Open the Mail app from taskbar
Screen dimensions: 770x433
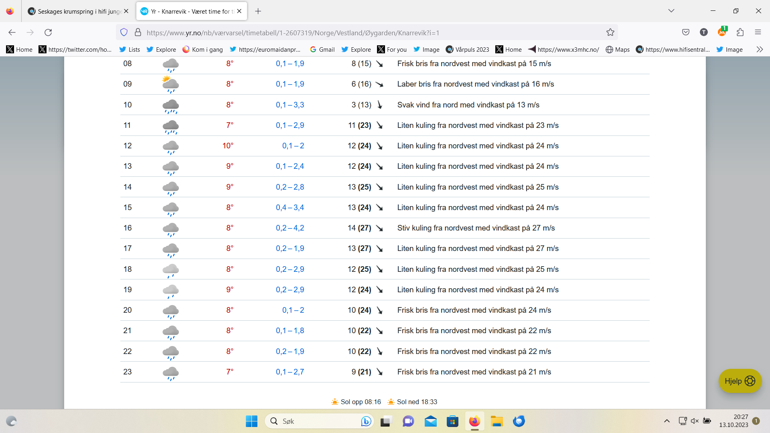(430, 421)
